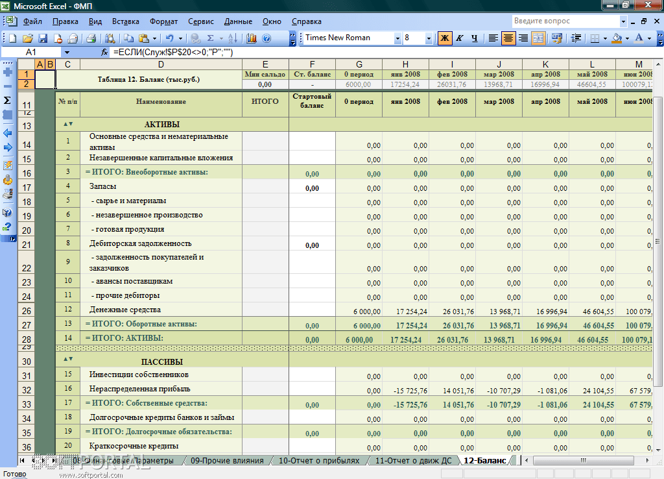
Task: Click the Merge and Center icon
Action: (538, 38)
